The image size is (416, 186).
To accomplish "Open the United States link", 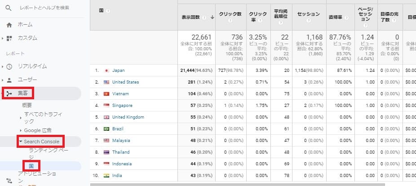I will [125, 82].
